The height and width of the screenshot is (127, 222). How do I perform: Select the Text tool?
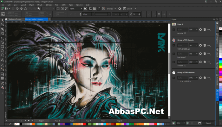(x=3, y=60)
